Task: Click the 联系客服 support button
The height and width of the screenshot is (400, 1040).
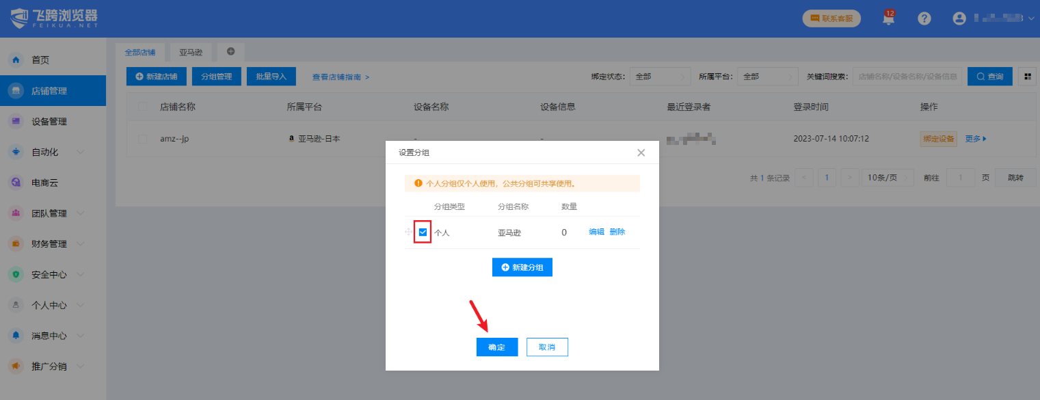Action: pyautogui.click(x=831, y=18)
